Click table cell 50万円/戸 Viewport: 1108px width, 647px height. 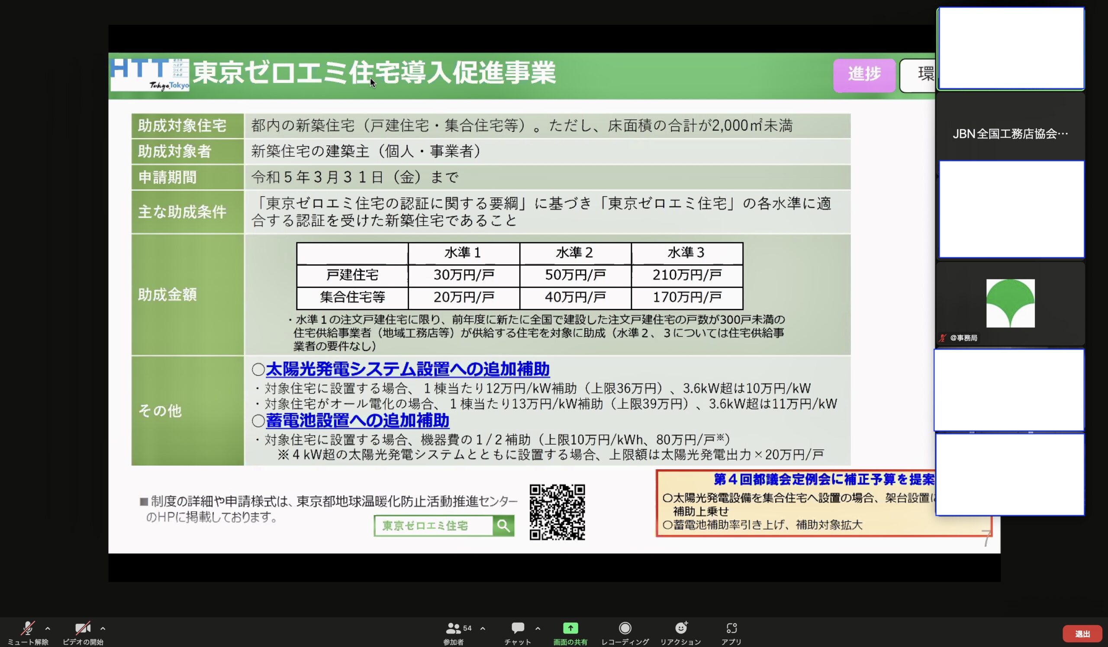tap(576, 275)
